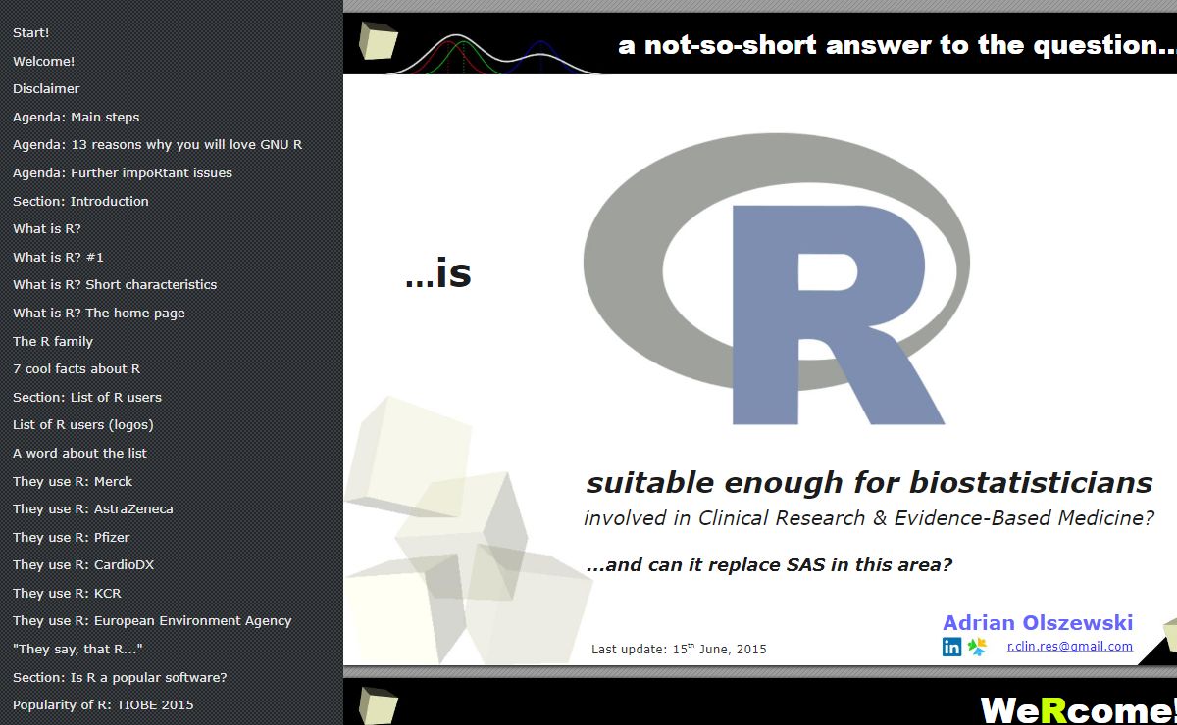This screenshot has width=1177, height=725.
Task: Open the first What is R? slide link
Action: (x=47, y=228)
